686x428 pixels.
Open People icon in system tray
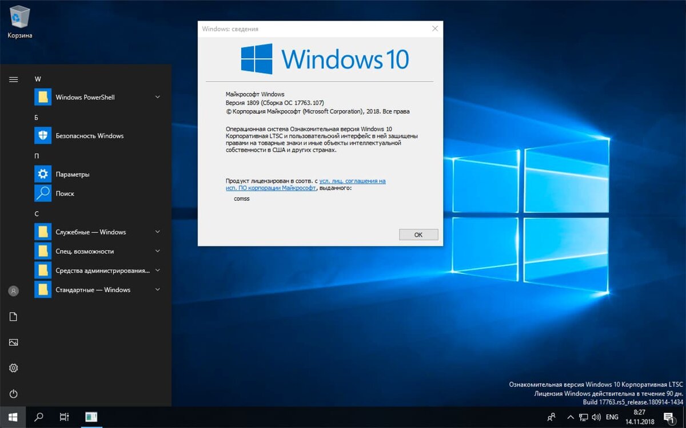552,417
